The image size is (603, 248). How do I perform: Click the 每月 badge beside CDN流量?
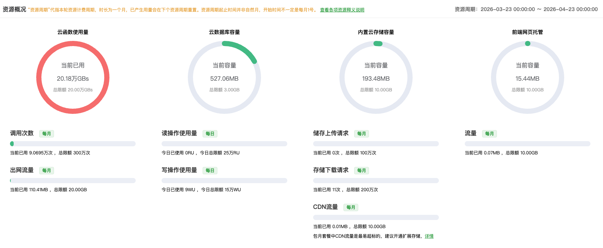tap(351, 207)
